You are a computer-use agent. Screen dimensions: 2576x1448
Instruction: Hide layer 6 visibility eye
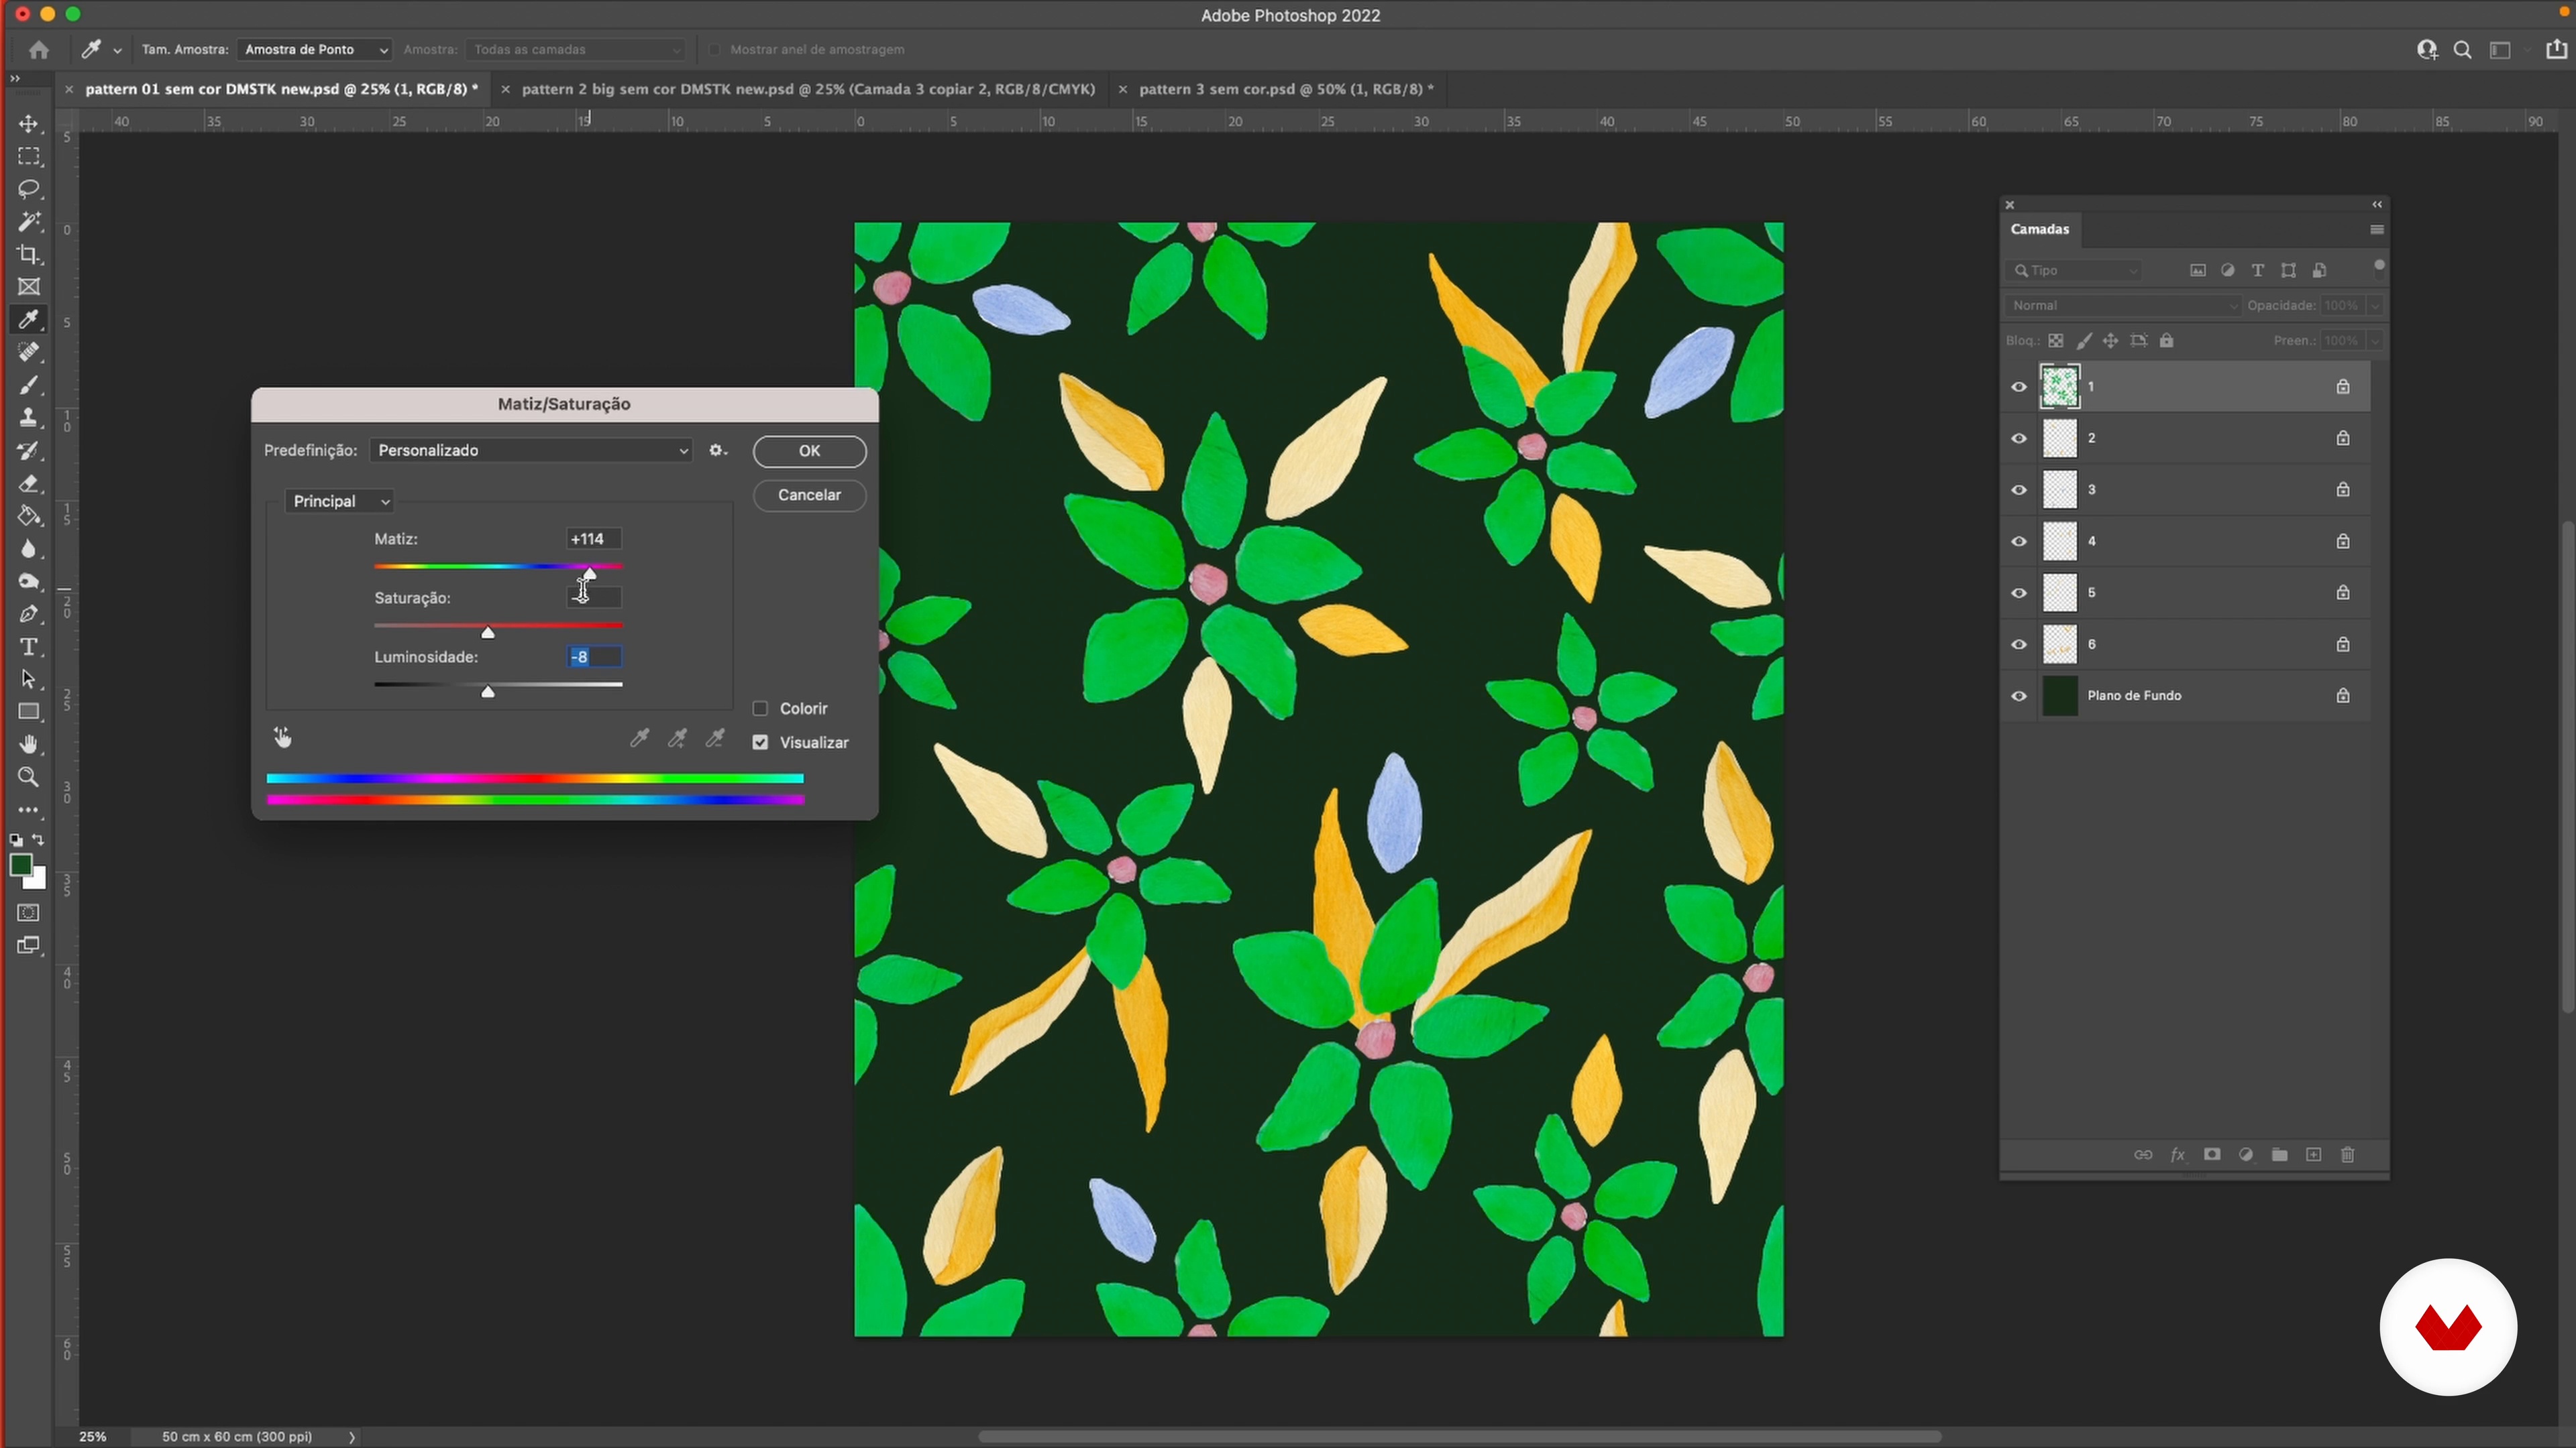(x=2019, y=644)
